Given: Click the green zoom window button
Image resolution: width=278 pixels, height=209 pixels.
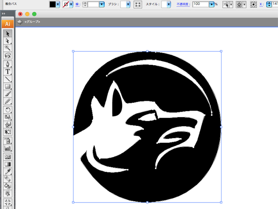Looking at the screenshot, I should tap(34, 14).
